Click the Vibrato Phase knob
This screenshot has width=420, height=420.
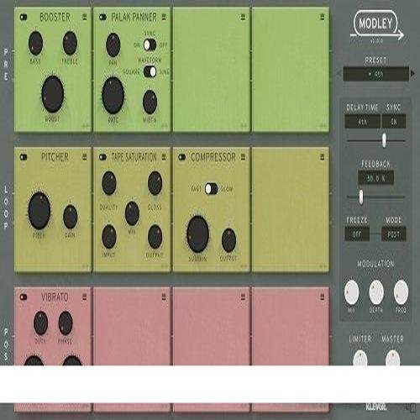(66, 323)
